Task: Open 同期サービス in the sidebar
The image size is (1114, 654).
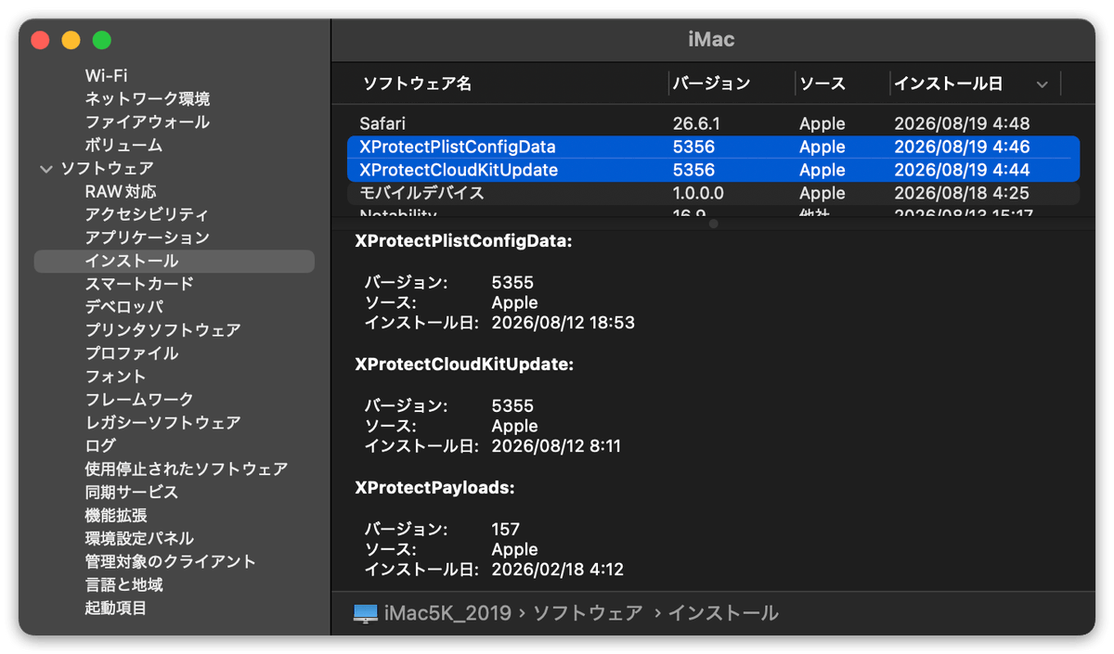Action: (131, 493)
